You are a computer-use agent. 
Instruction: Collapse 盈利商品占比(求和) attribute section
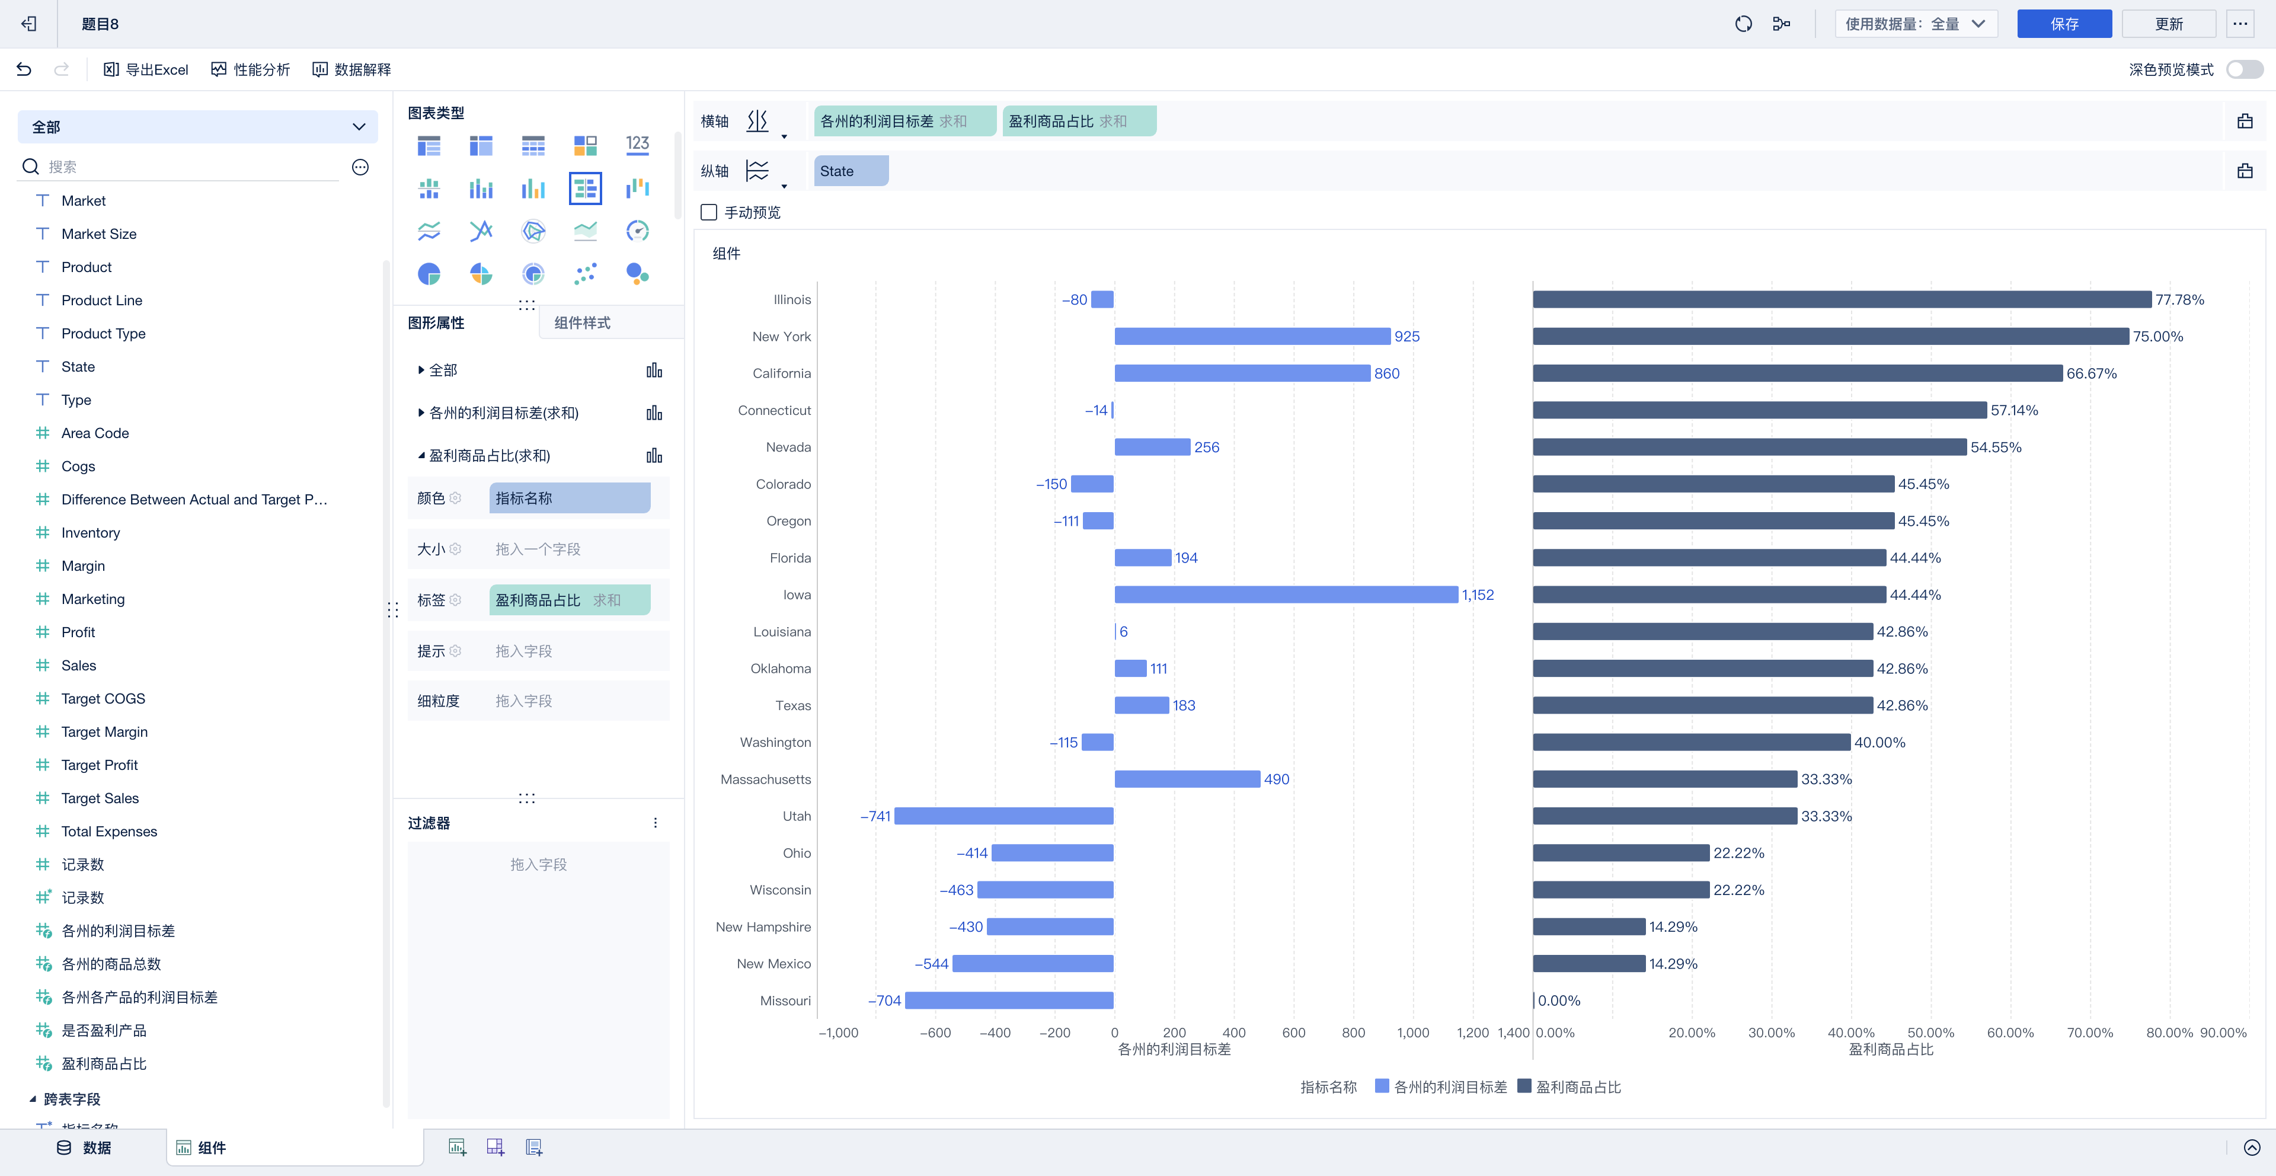pyautogui.click(x=421, y=456)
